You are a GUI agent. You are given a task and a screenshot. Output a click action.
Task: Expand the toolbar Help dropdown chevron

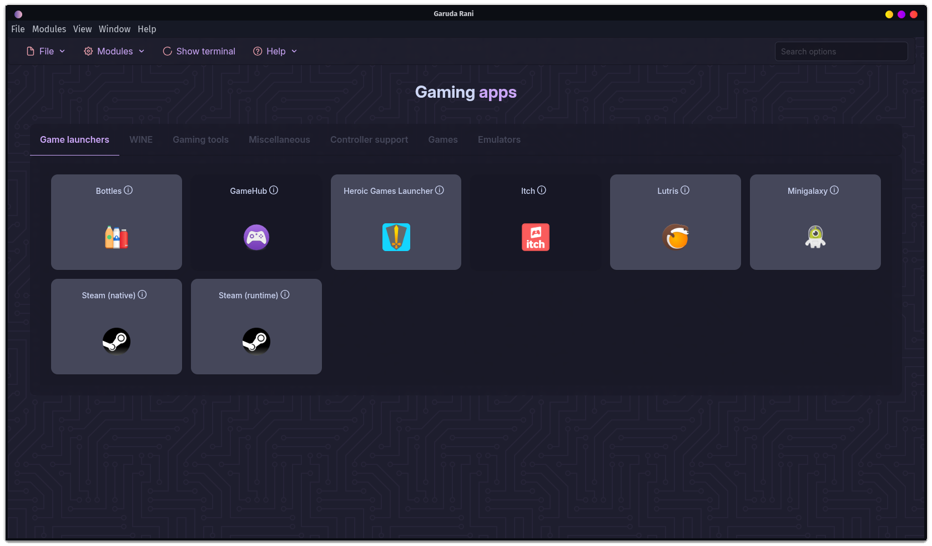294,51
